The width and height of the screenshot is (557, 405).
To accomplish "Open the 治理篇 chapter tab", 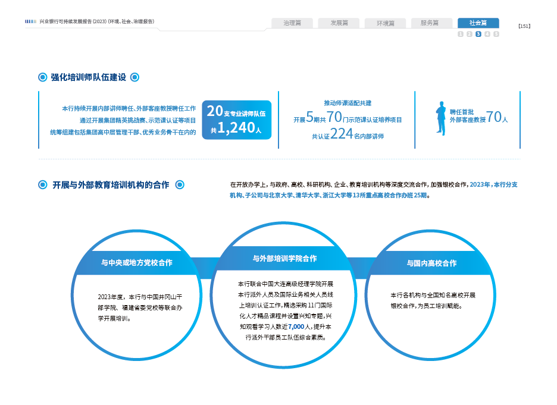I will (x=292, y=23).
